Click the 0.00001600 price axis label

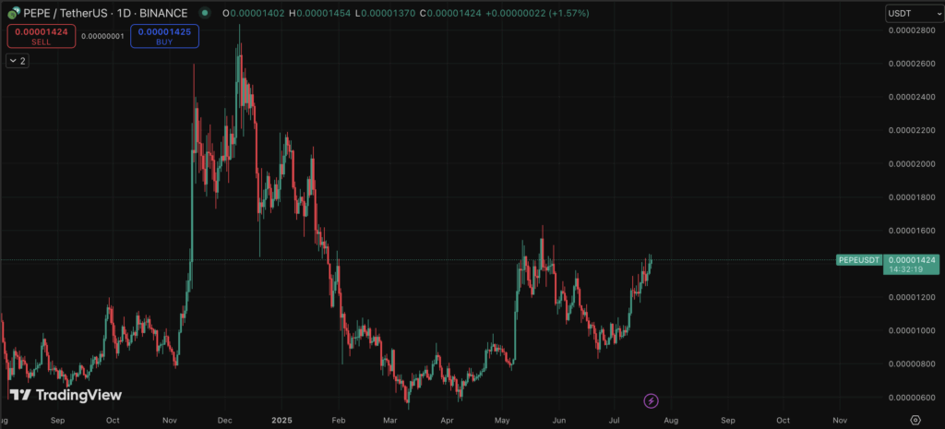pyautogui.click(x=912, y=231)
